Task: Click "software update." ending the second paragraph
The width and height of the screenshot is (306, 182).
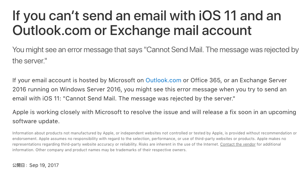Action: (x=36, y=121)
